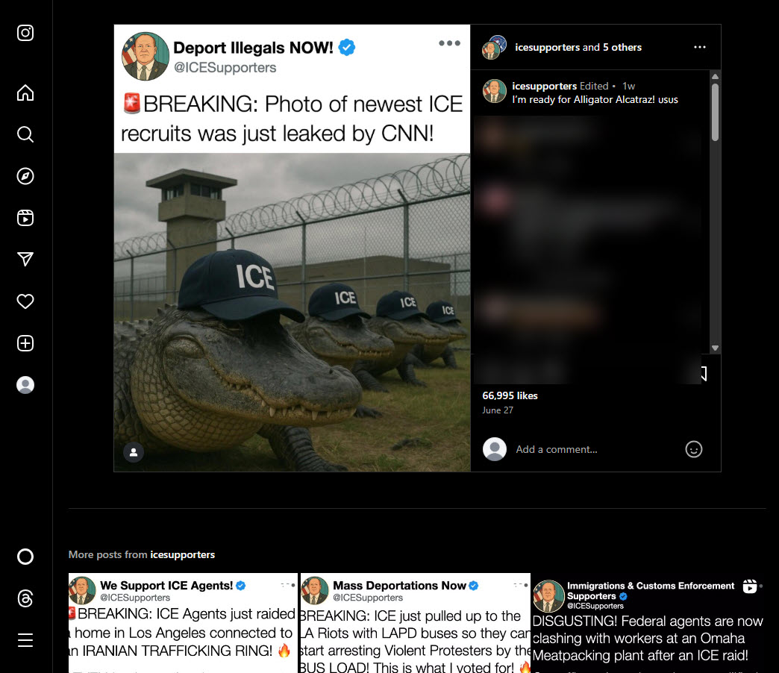Create a new post
The height and width of the screenshot is (673, 779).
pos(25,343)
